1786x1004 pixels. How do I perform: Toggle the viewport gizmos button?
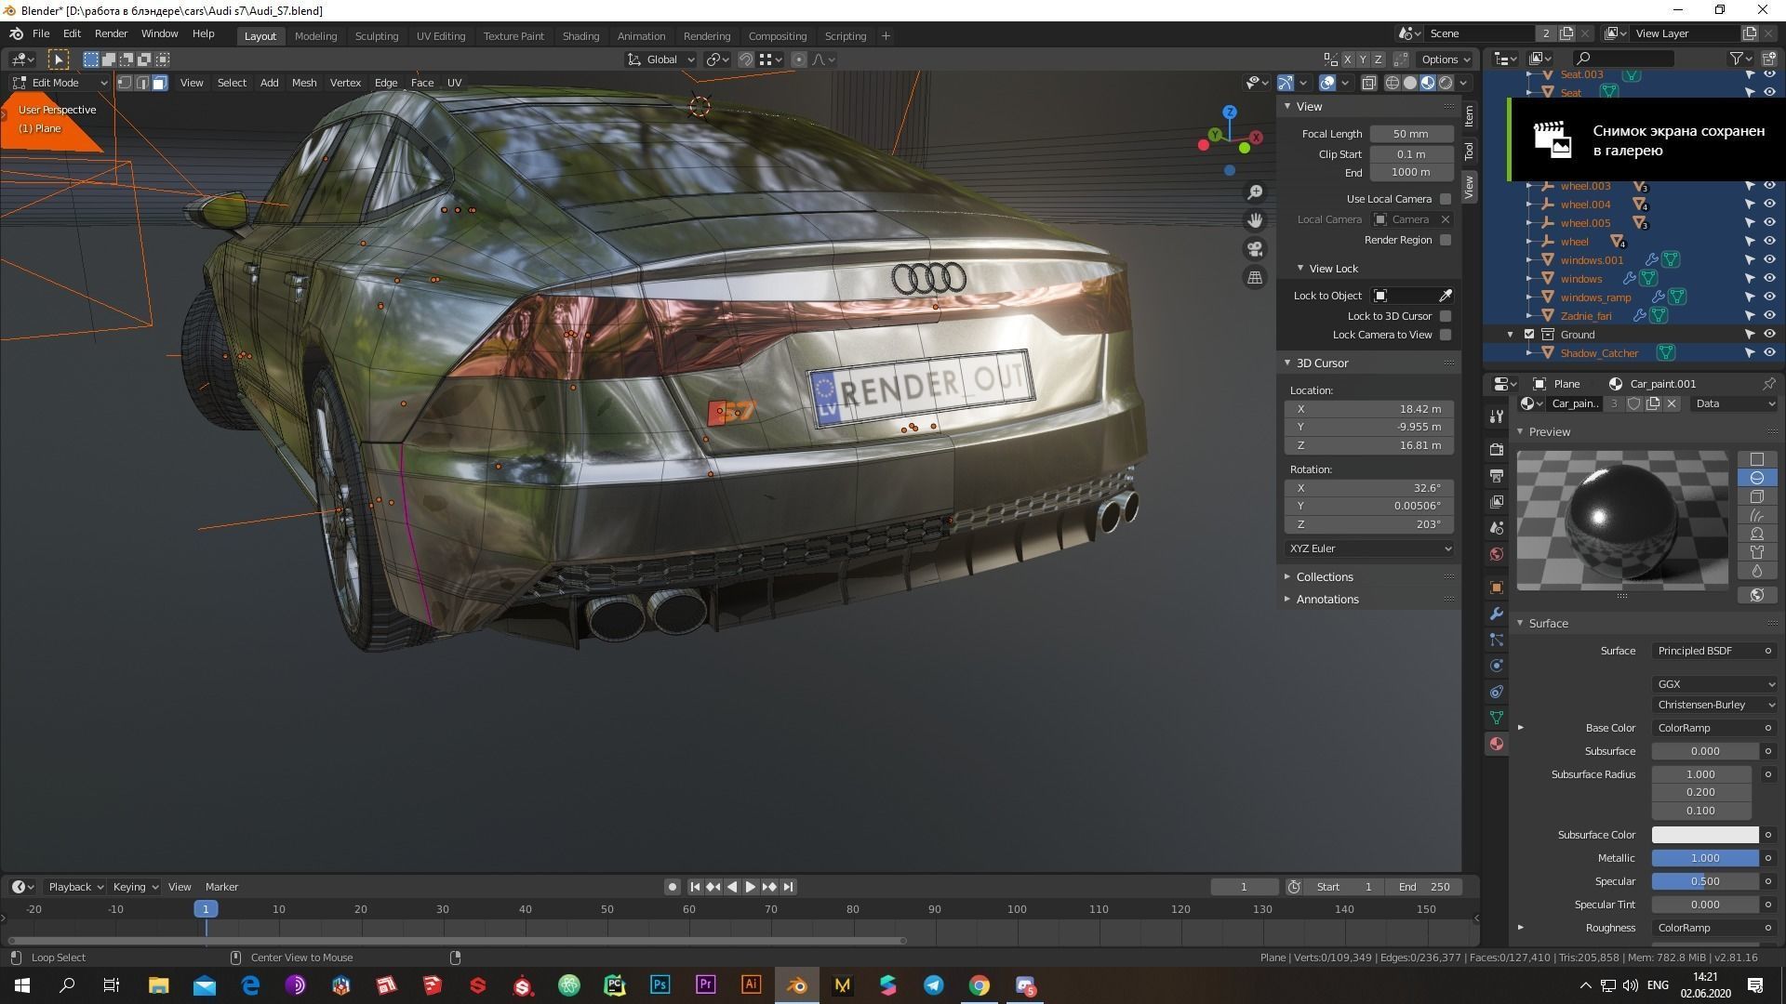coord(1286,83)
